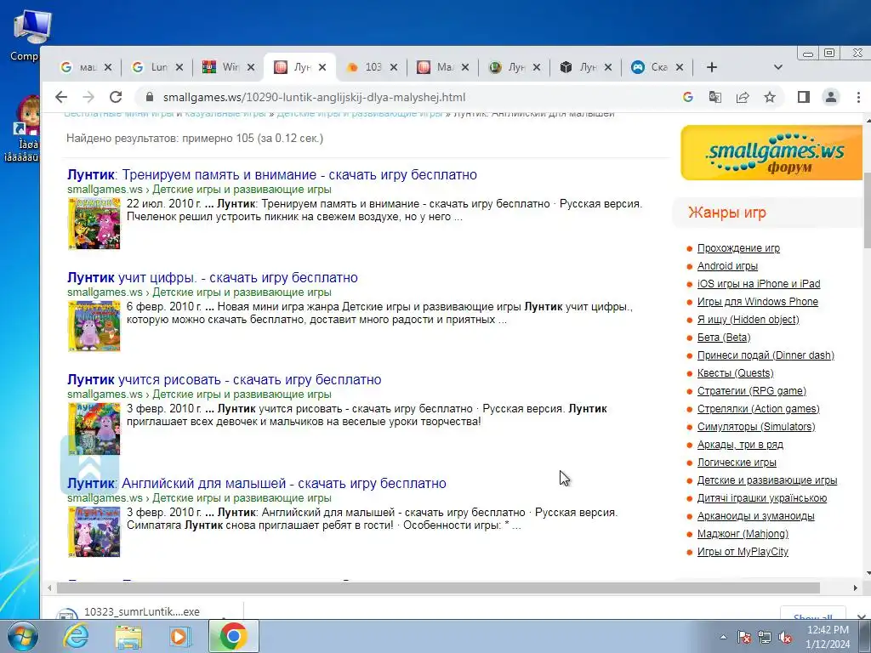This screenshot has height=653, width=871.
Task: Open 'Лунтик: Английский для малышей' result
Action: click(x=256, y=483)
